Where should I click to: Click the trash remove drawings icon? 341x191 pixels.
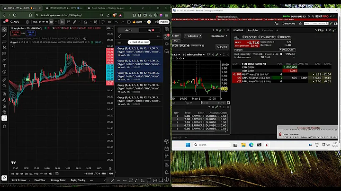(x=4, y=126)
